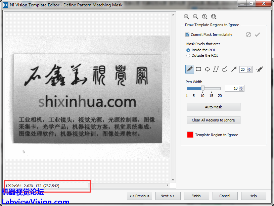Image resolution: width=274 pixels, height=206 pixels.
Task: Toggle Commit Mask Immediately checkbox
Action: [187, 35]
